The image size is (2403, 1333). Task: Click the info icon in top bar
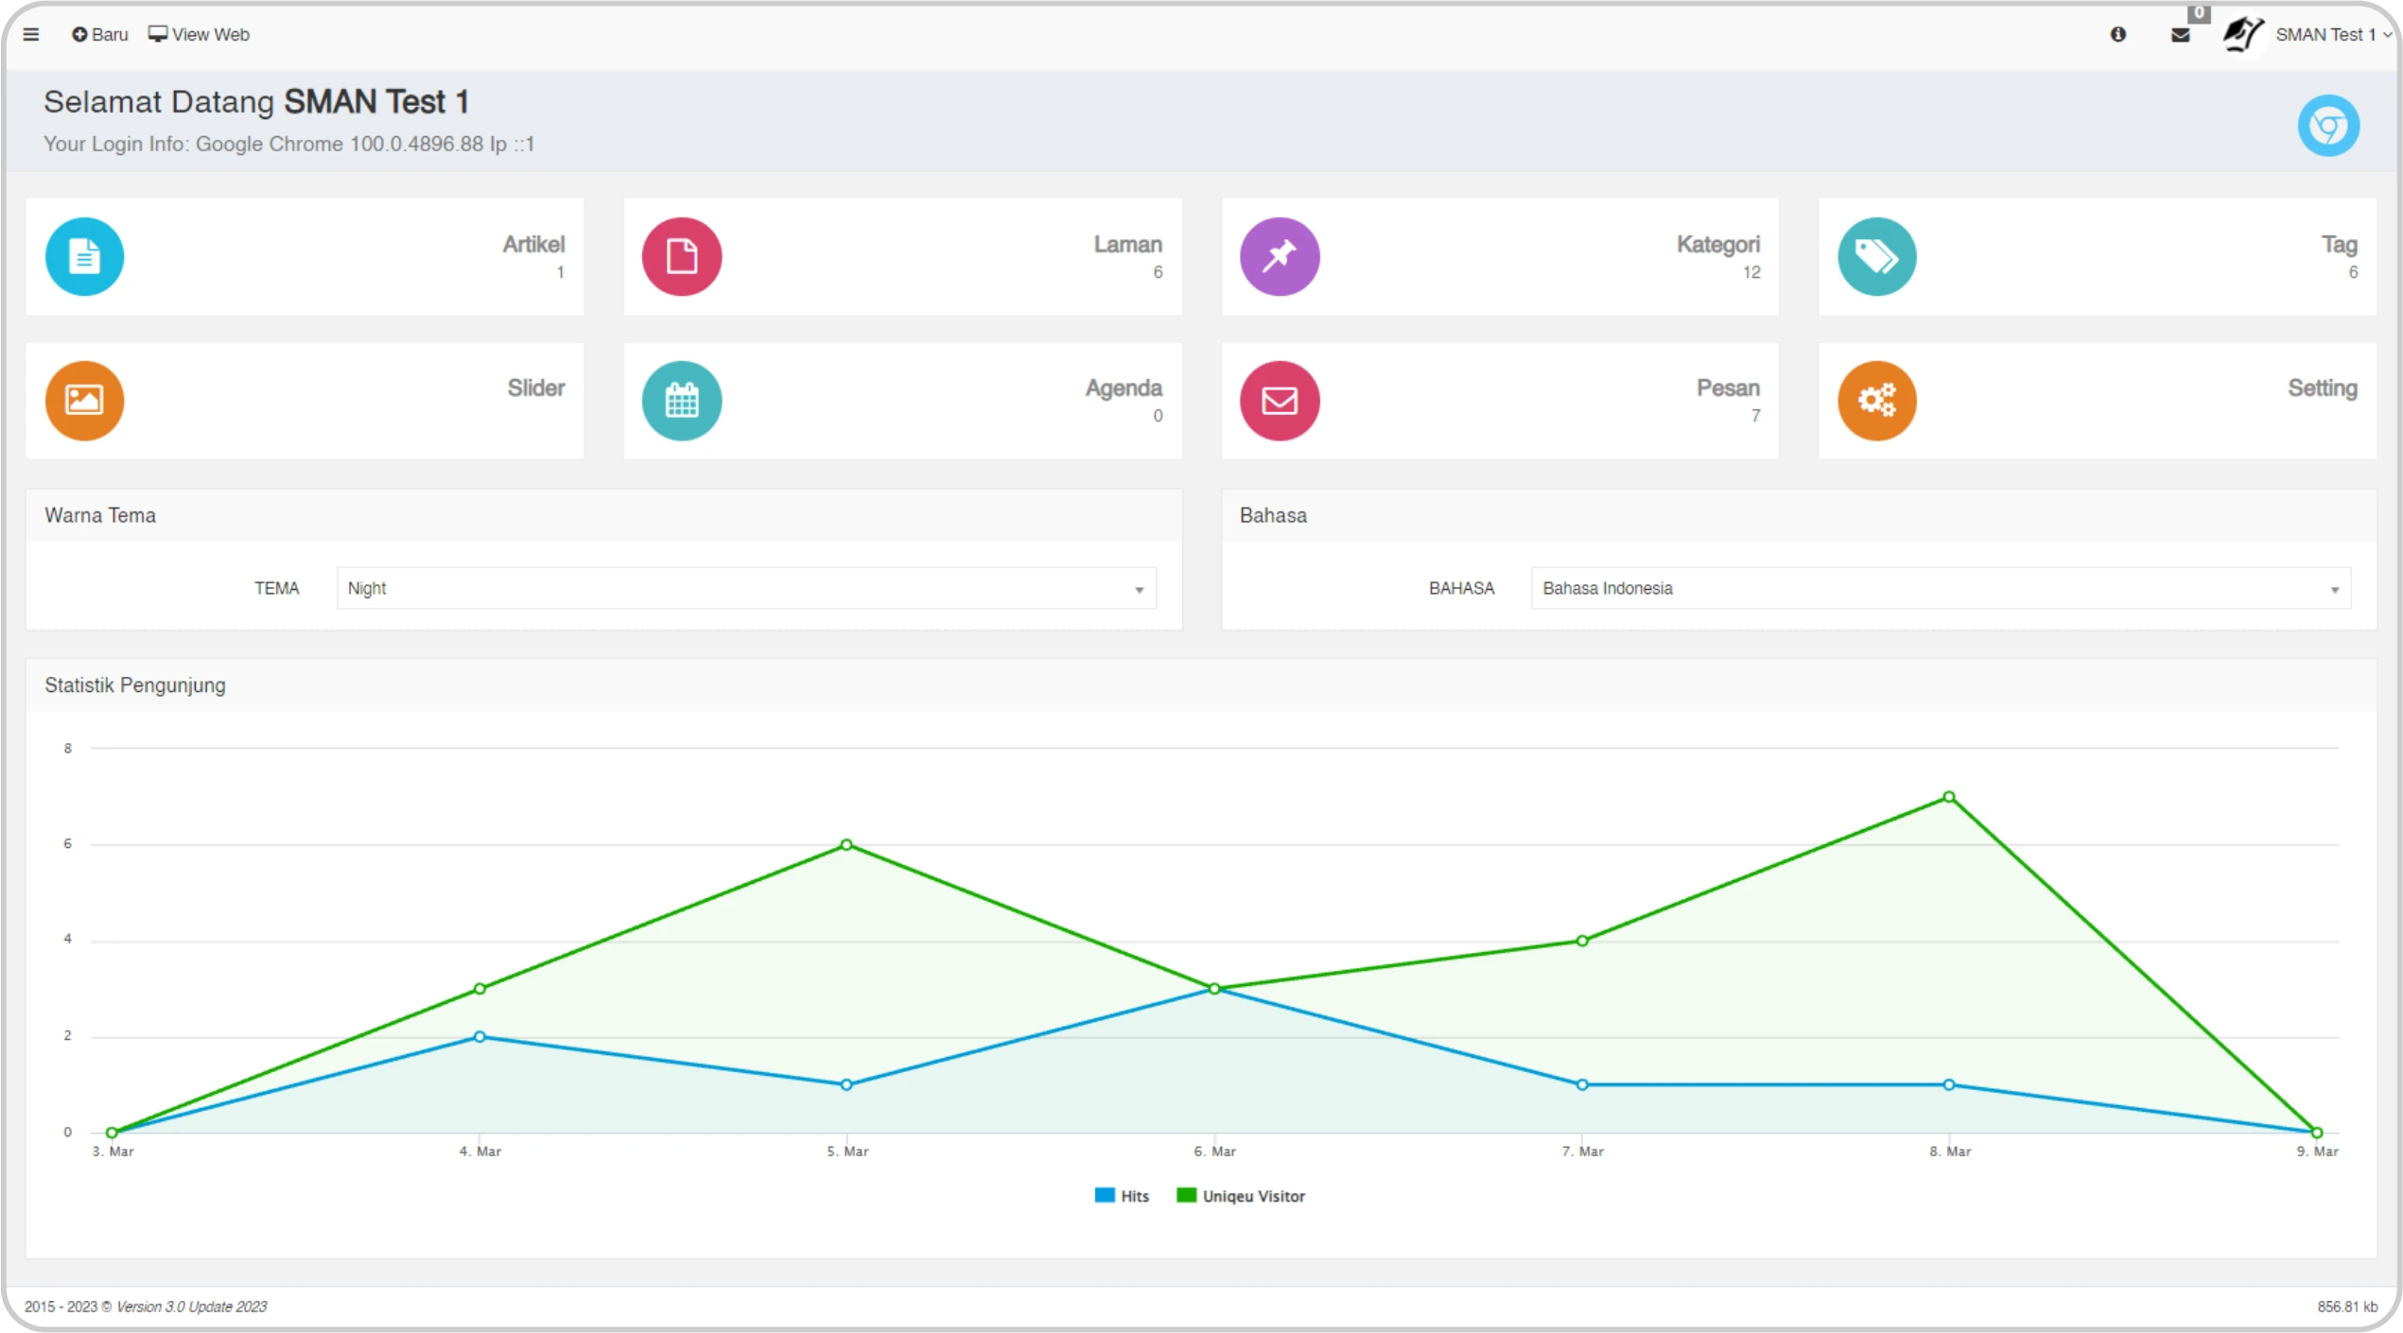click(x=2117, y=35)
